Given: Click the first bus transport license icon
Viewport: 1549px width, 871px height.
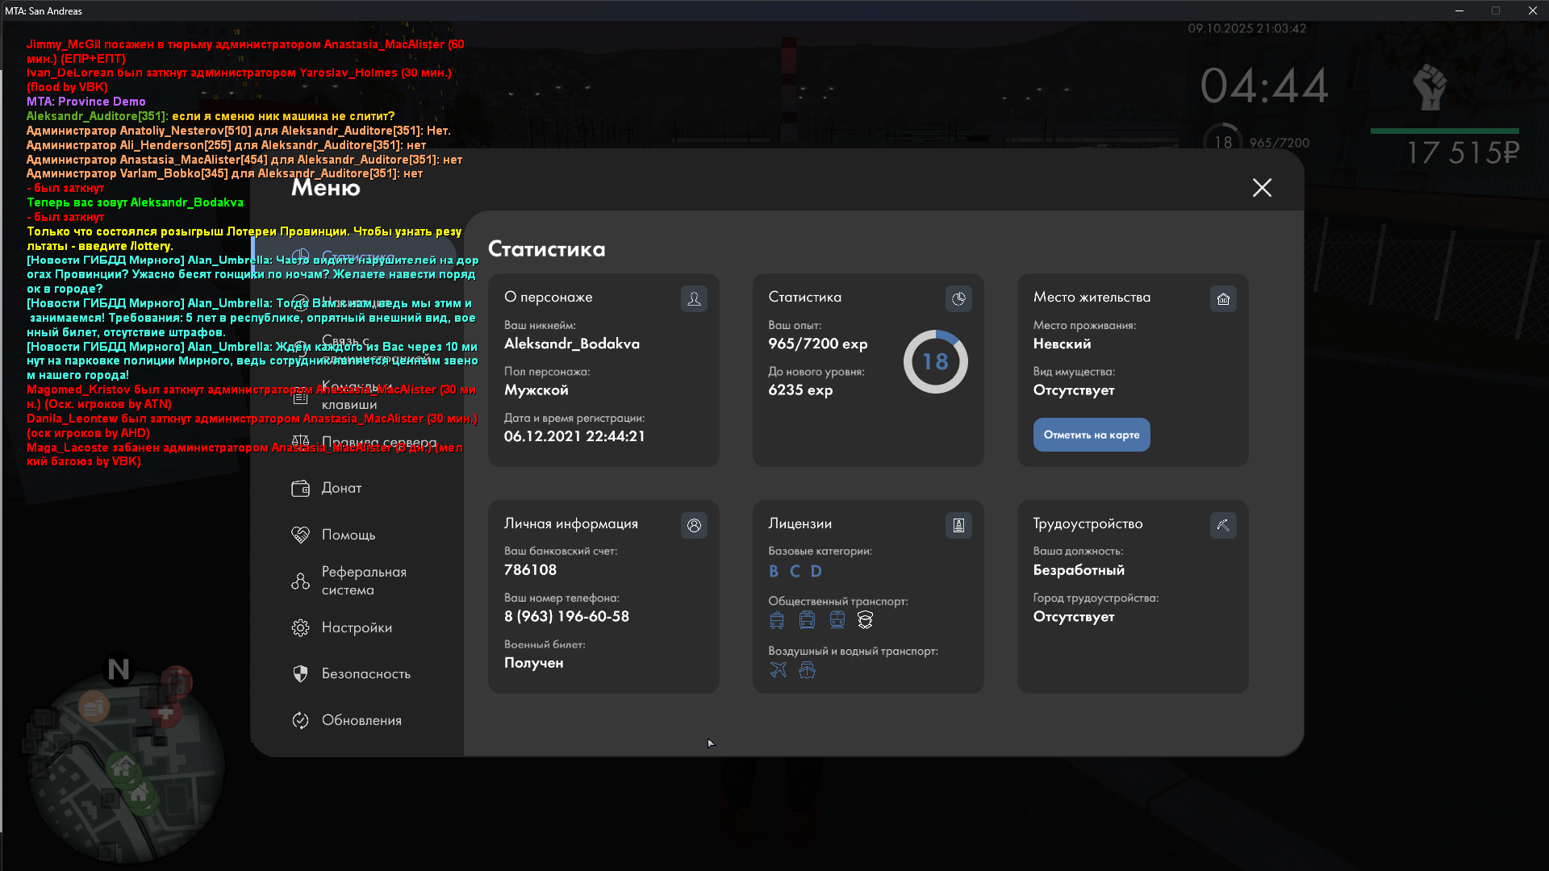Looking at the screenshot, I should click(777, 620).
